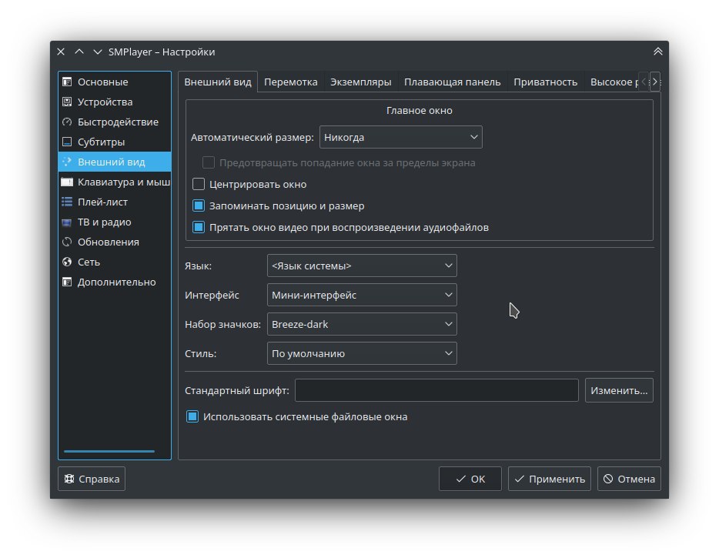The height and width of the screenshot is (558, 719).
Task: Click the Применить button
Action: (x=550, y=479)
